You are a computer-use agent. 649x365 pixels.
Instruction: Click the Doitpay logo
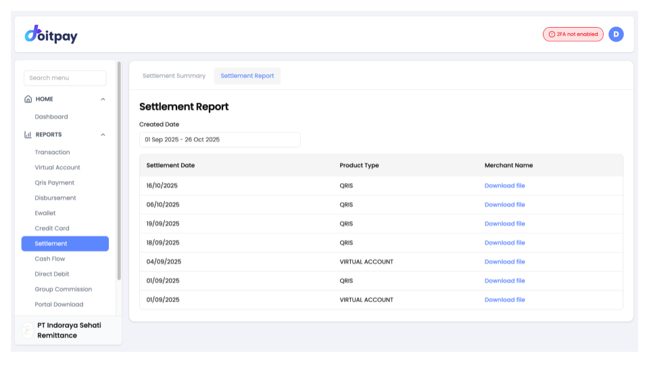(51, 34)
